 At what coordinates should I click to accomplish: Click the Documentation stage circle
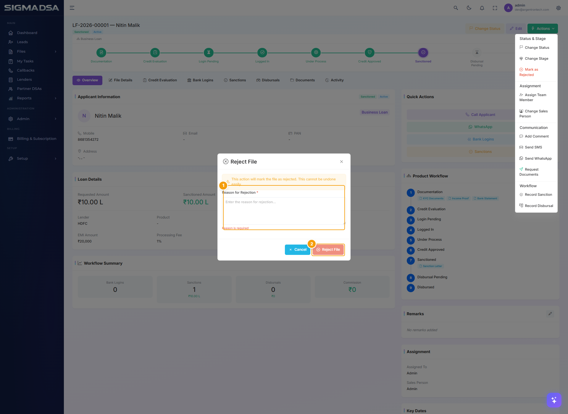[x=101, y=52]
